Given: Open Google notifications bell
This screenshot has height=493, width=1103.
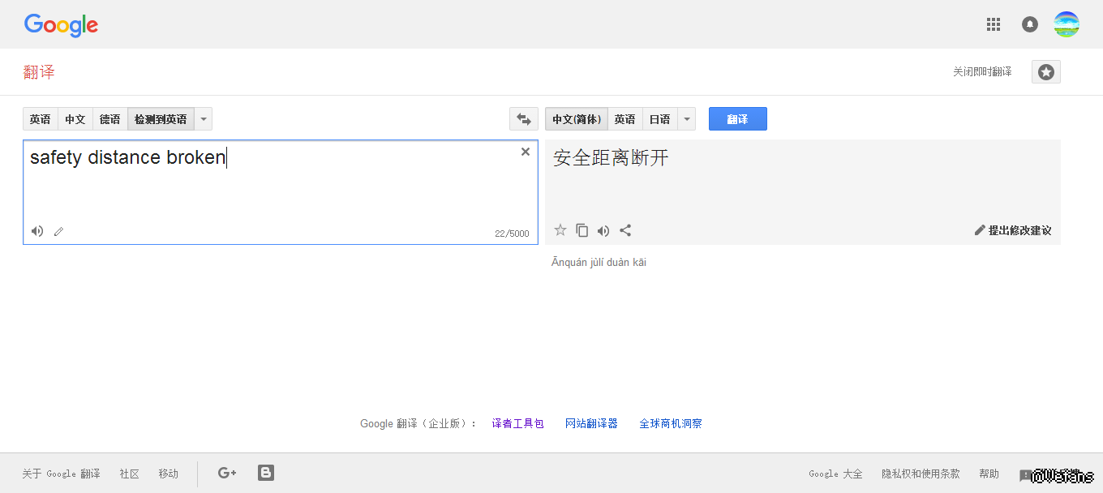Looking at the screenshot, I should coord(1030,24).
